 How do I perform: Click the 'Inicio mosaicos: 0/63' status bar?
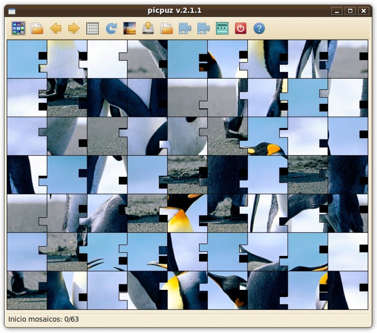[44, 320]
